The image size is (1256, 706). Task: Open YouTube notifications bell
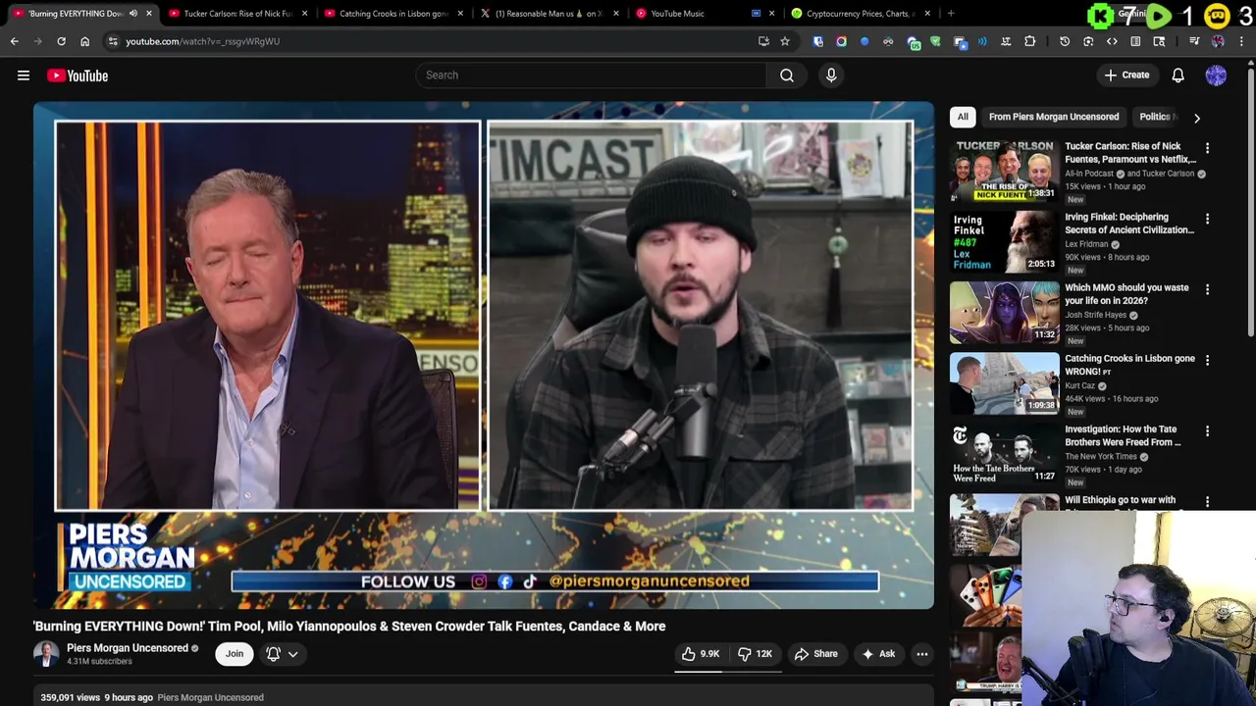1178,76
